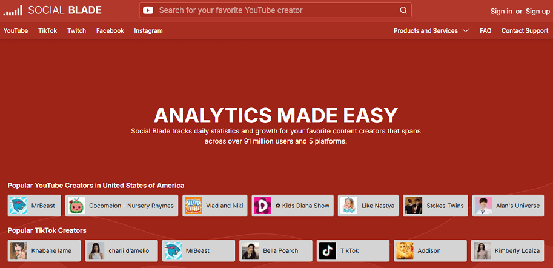This screenshot has width=553, height=268.
Task: Click Popular TikTok Creators heading text
Action: click(x=47, y=230)
